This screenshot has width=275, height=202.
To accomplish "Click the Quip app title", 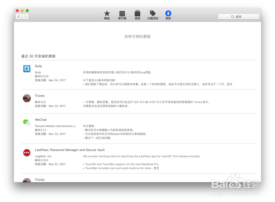I will point(38,66).
